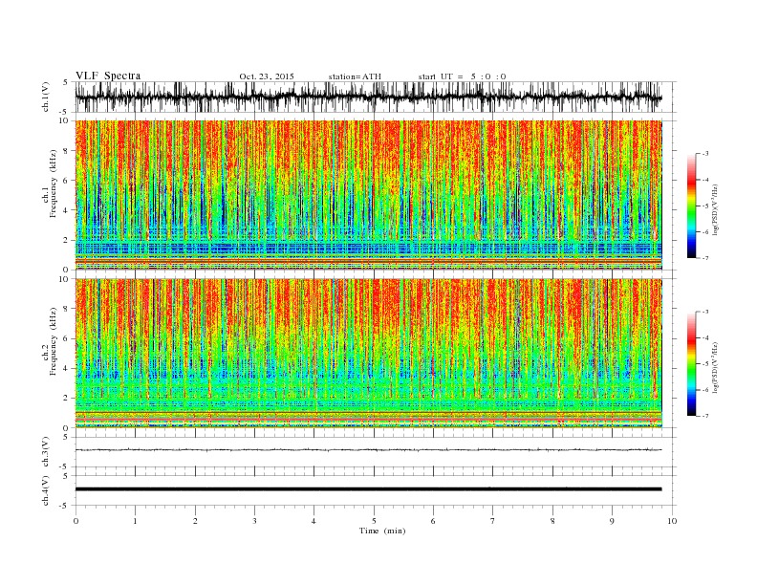Click the ch.2 PSD color scale bar
Image resolution: width=757 pixels, height=585 pixels.
[x=691, y=363]
